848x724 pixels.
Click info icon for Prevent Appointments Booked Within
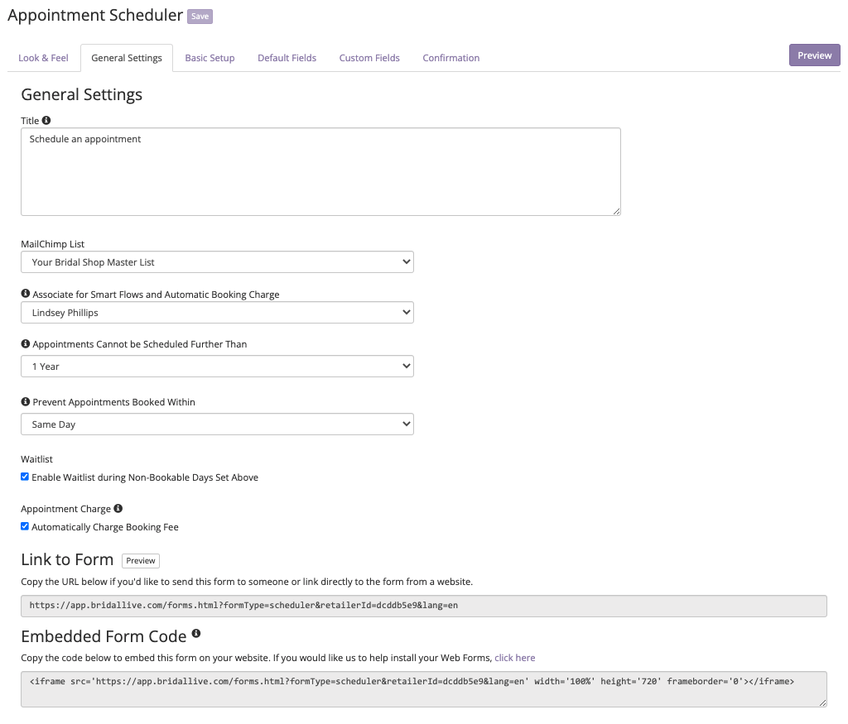(x=26, y=401)
